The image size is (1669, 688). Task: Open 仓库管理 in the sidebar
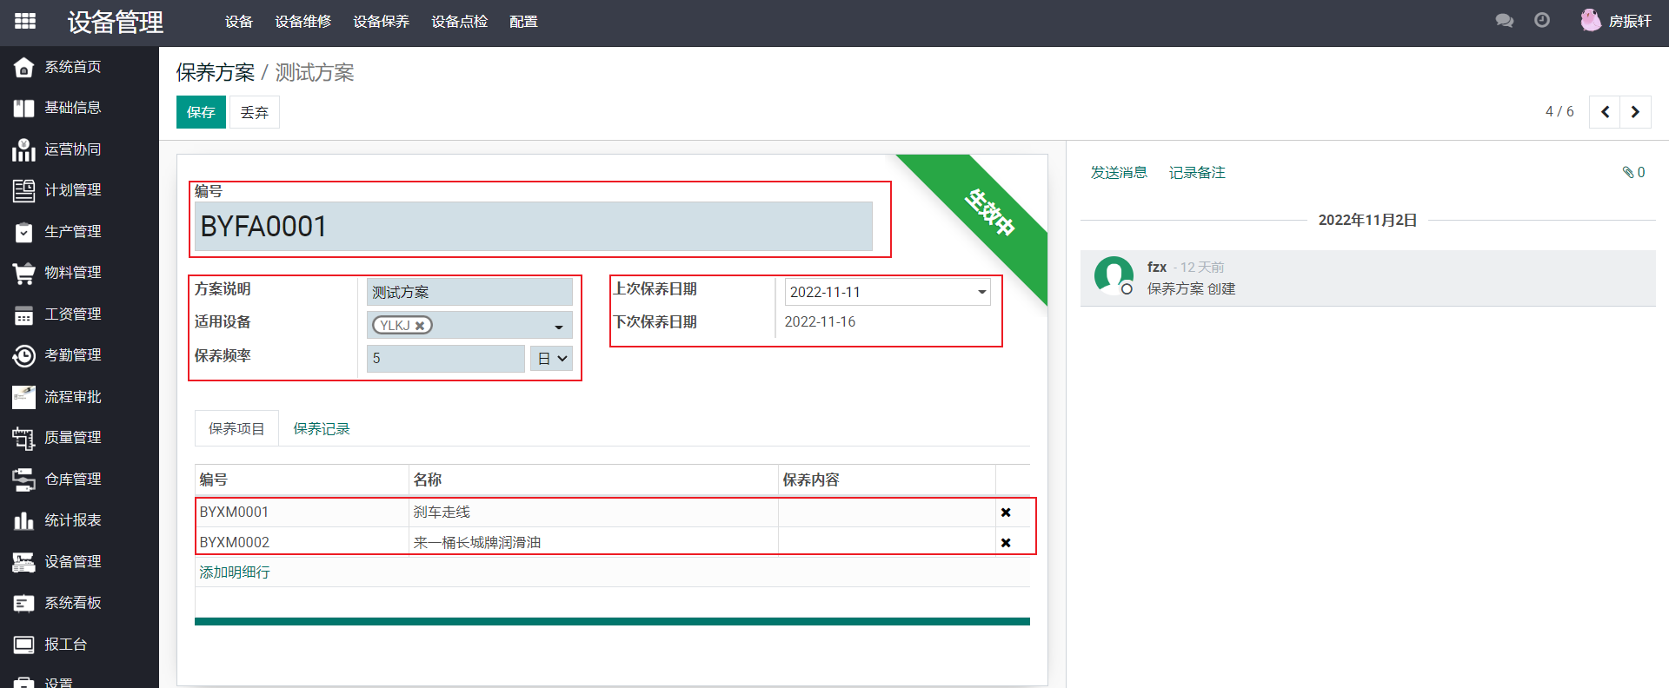tap(73, 479)
